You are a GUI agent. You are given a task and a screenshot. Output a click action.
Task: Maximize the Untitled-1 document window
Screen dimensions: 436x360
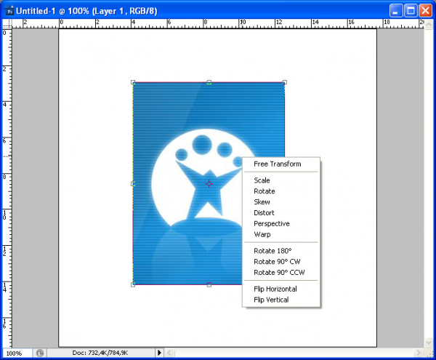[x=410, y=11]
